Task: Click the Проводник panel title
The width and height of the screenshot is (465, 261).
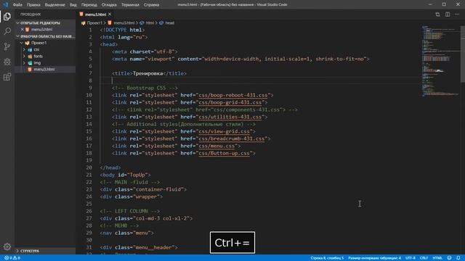Action: (31, 14)
